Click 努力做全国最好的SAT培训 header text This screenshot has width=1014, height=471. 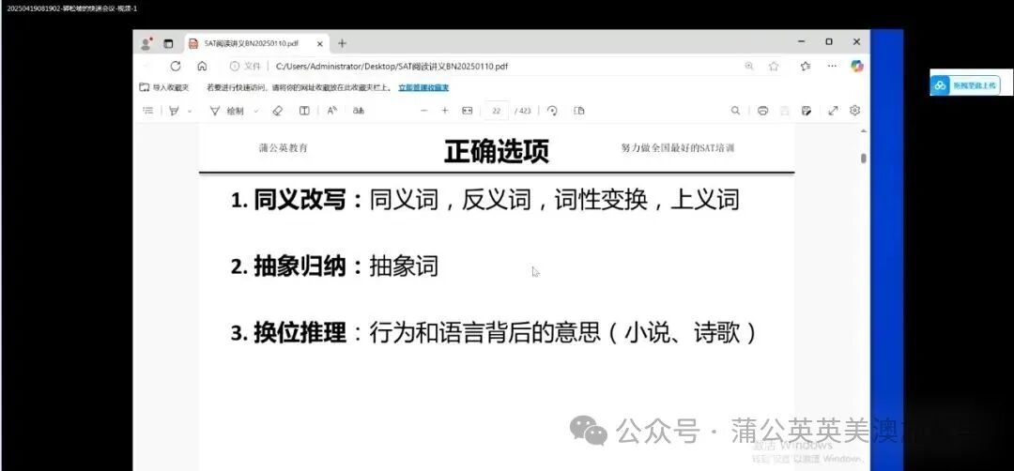678,148
